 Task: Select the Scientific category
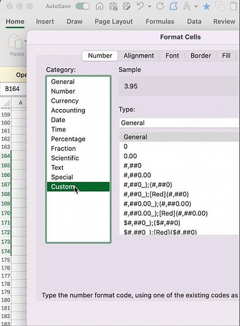click(x=78, y=158)
